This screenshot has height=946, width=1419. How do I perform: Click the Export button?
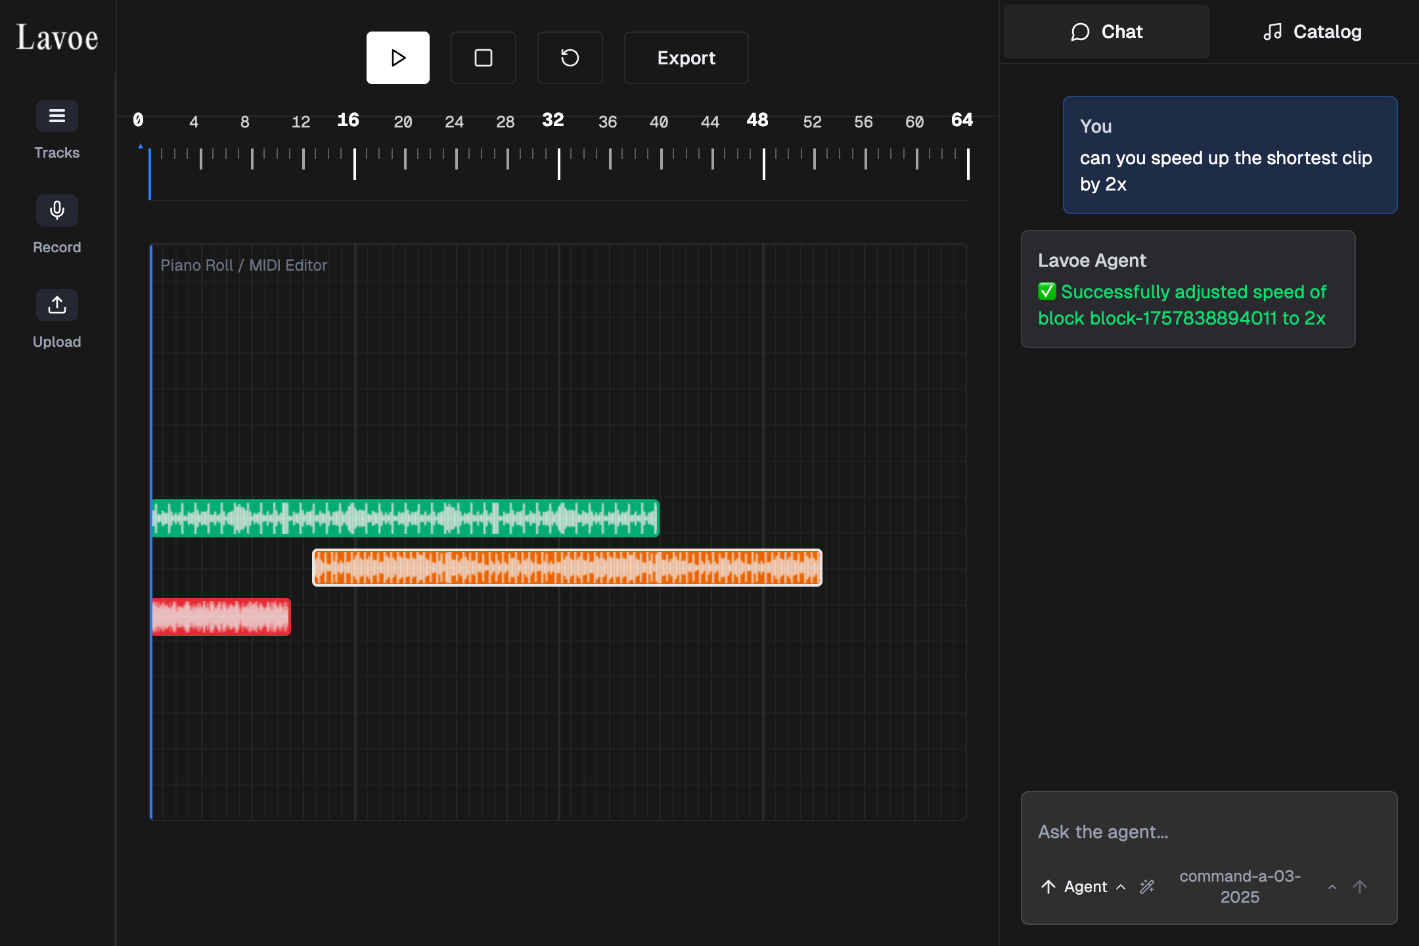686,58
